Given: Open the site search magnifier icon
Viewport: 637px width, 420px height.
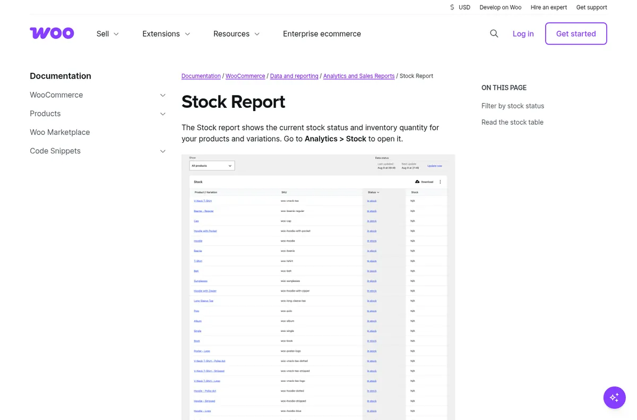Looking at the screenshot, I should (494, 33).
